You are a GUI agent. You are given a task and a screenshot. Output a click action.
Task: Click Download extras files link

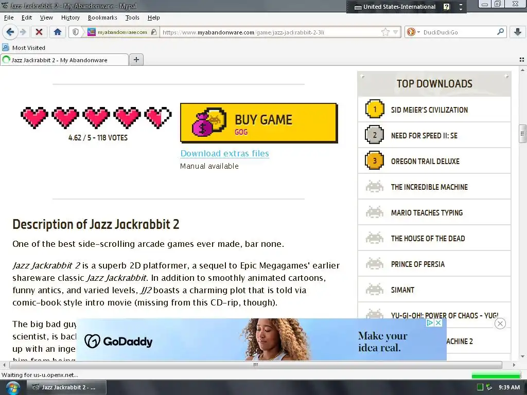224,153
